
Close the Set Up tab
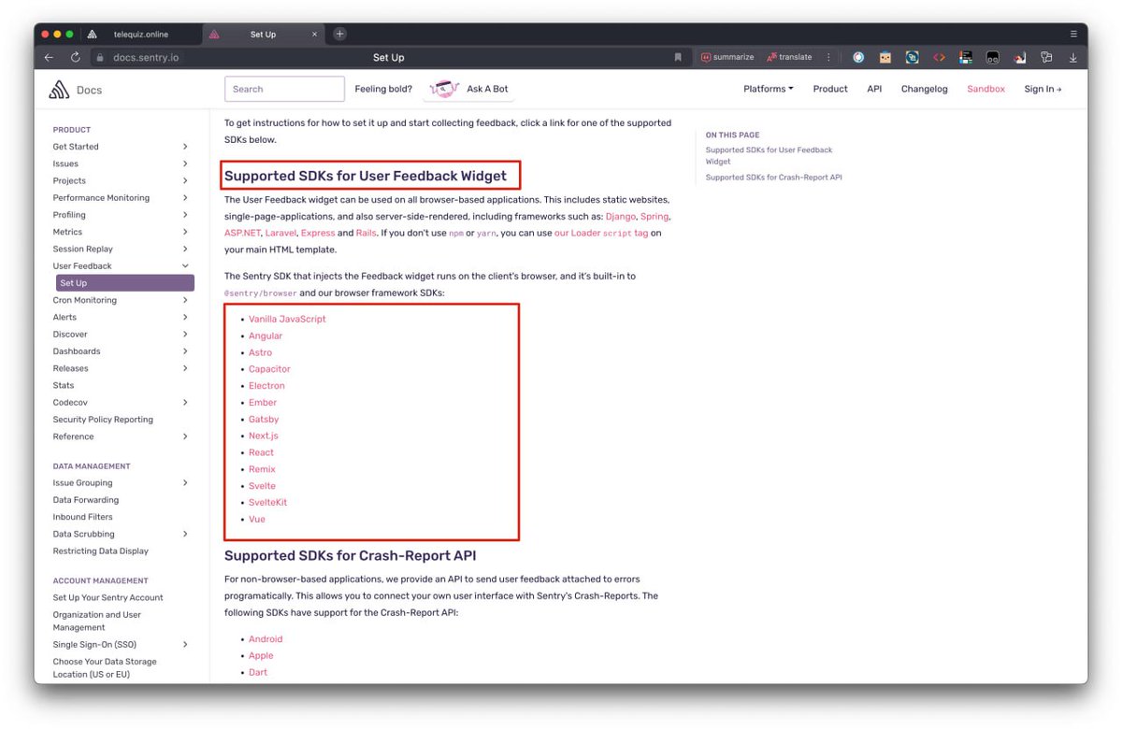(314, 35)
